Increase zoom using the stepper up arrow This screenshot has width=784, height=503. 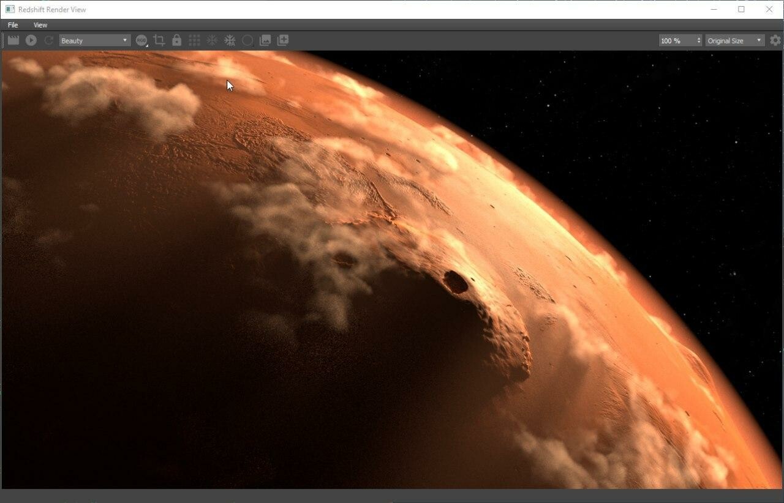pyautogui.click(x=699, y=37)
